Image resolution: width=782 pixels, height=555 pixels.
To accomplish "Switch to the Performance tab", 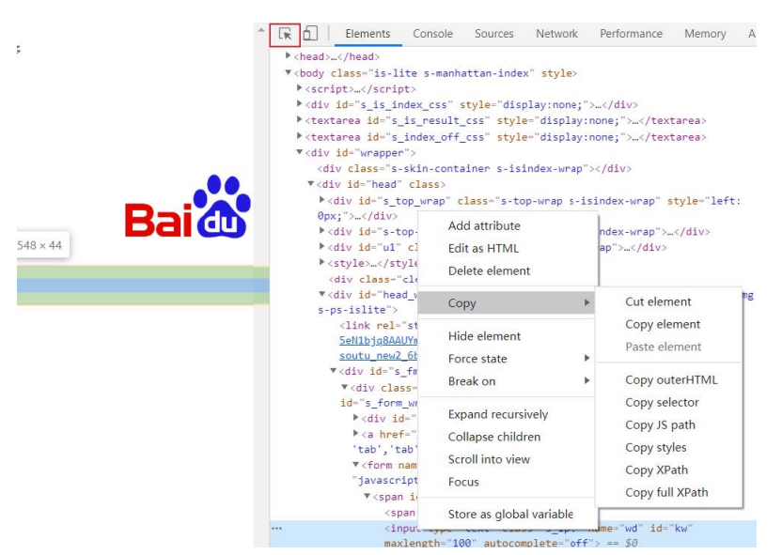I will (x=631, y=34).
